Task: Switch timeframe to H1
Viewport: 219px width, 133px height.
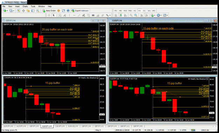Action: 135,11
